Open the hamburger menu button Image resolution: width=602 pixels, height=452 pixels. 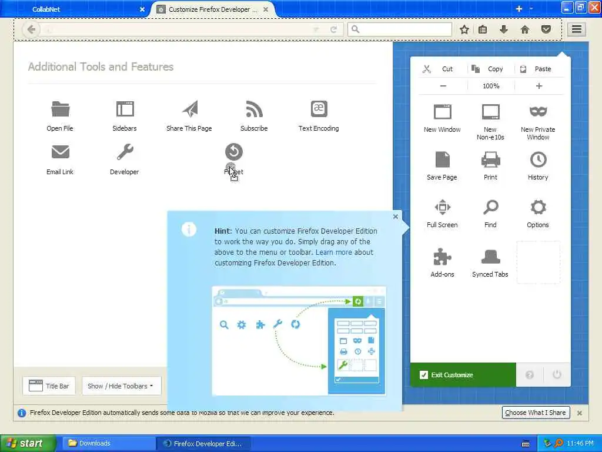pos(577,29)
